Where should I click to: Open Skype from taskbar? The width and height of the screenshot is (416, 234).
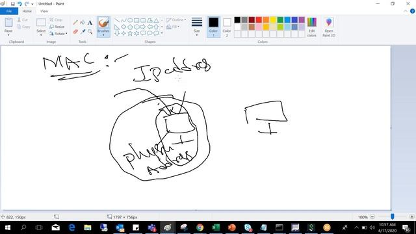(x=248, y=227)
